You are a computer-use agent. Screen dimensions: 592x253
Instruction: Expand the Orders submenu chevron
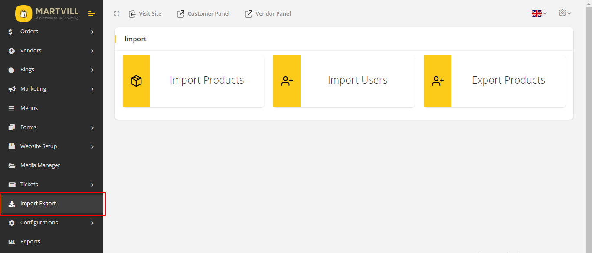pos(92,32)
